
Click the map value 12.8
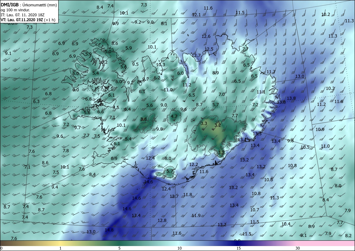(162, 220)
